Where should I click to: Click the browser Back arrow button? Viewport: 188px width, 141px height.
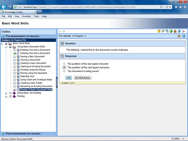(4, 7)
